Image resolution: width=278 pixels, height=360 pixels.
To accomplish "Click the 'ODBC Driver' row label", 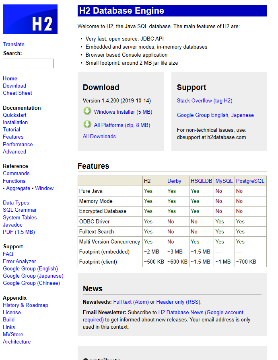I will point(95,221).
